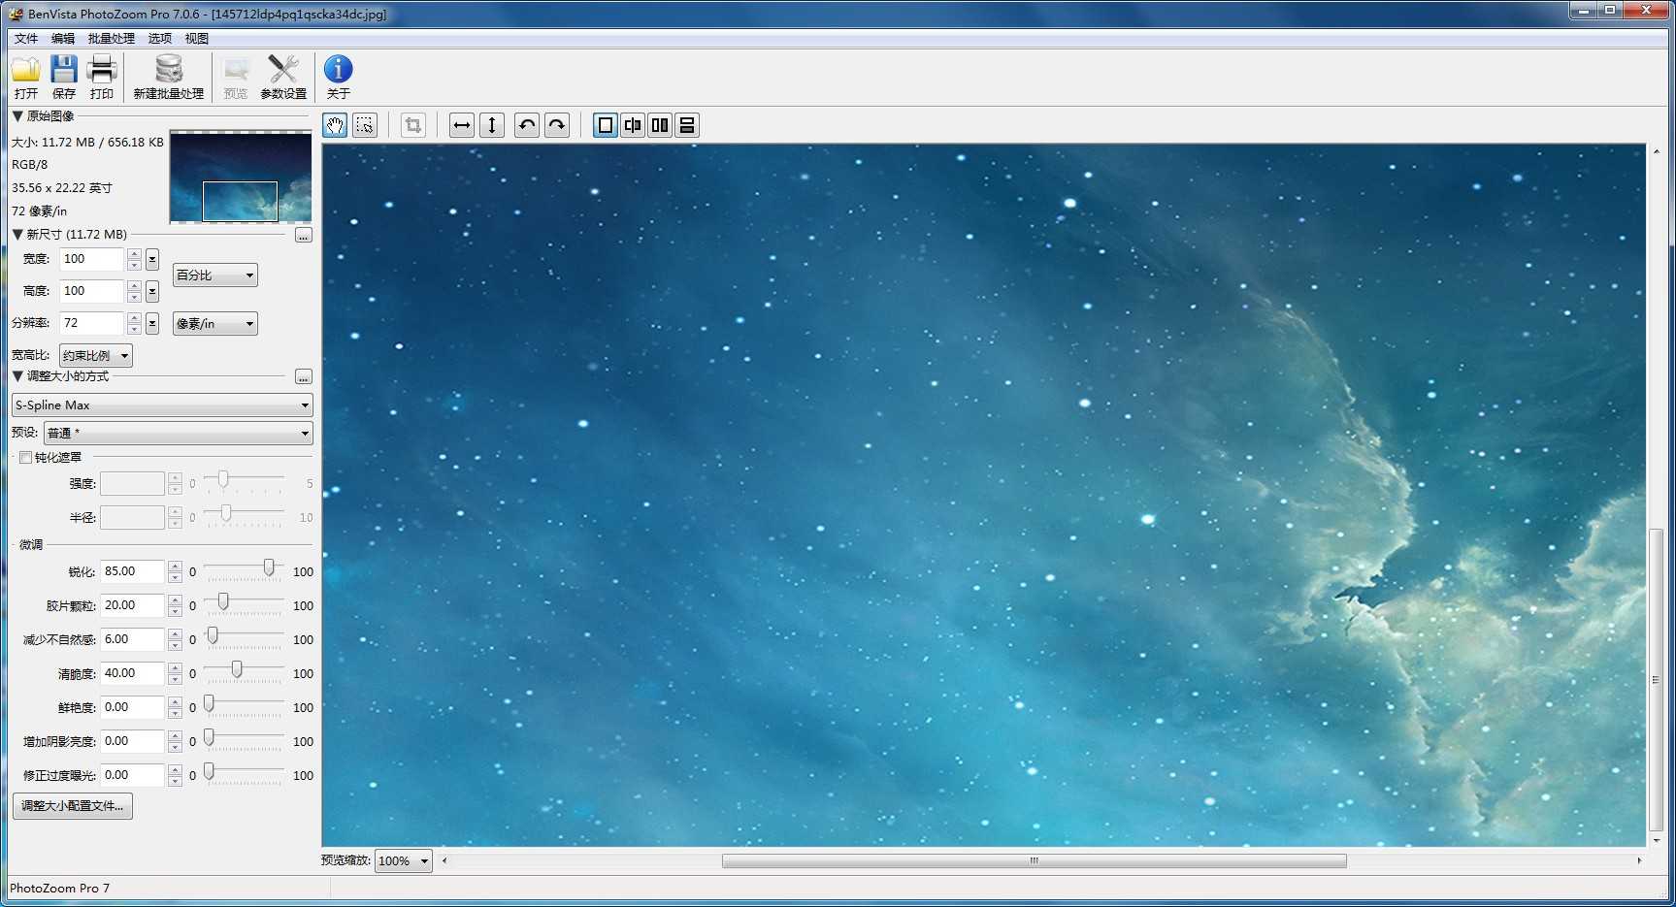Screen dimensions: 1676x907
Task: Adjust the 鲜艳度 vividness slider
Action: [x=209, y=704]
